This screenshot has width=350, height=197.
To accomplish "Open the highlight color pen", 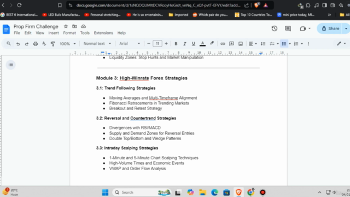I will (212, 44).
